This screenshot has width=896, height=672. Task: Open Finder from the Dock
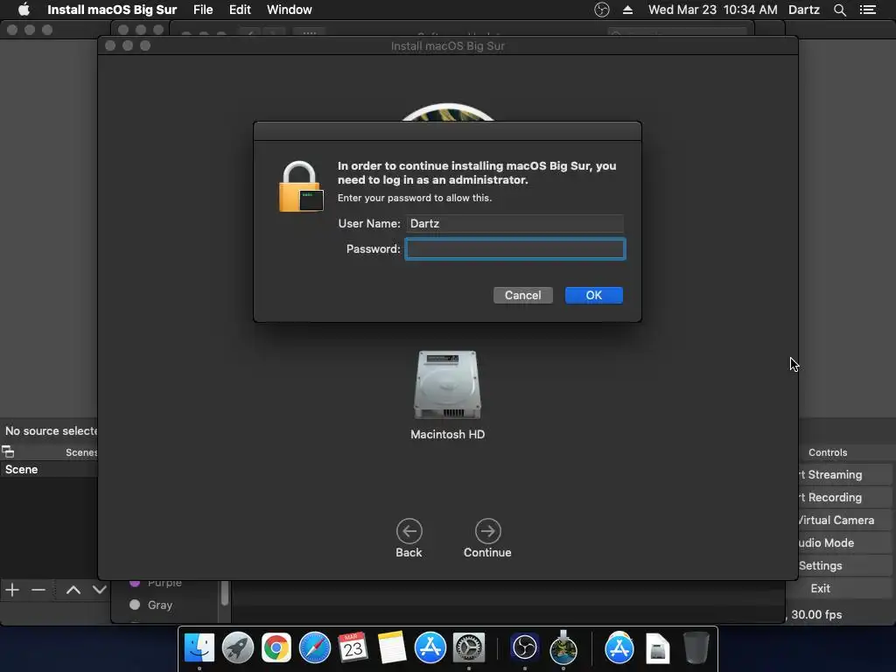[x=199, y=648]
